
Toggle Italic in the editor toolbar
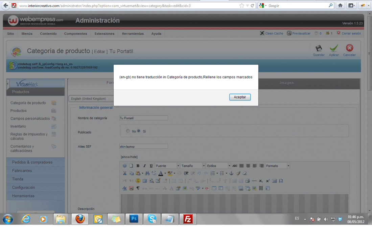[144, 166]
